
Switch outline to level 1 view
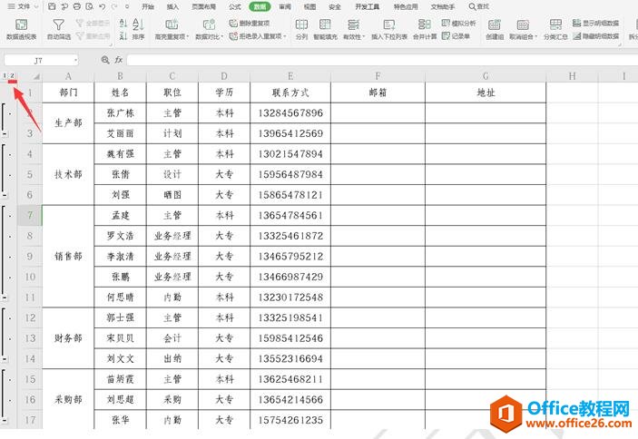pyautogui.click(x=4, y=75)
